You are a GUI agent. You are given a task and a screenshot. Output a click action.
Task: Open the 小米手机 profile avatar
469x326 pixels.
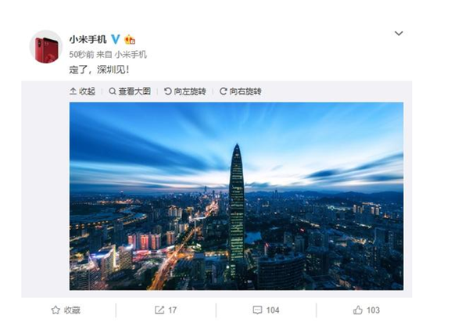46,46
